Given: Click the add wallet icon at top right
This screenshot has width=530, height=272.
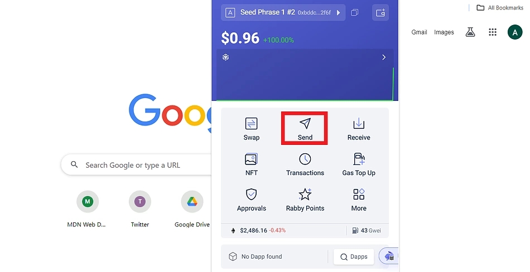Looking at the screenshot, I should coord(380,13).
